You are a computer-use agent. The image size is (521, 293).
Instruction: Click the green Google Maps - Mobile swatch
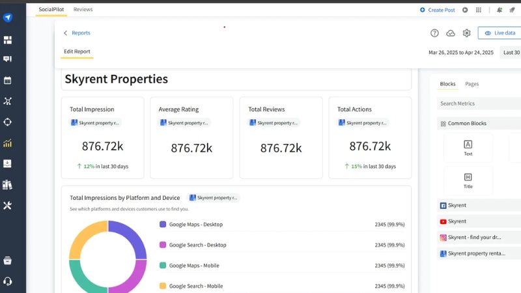[x=162, y=266]
